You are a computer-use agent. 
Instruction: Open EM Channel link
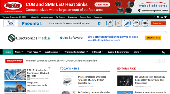tap(60, 17)
